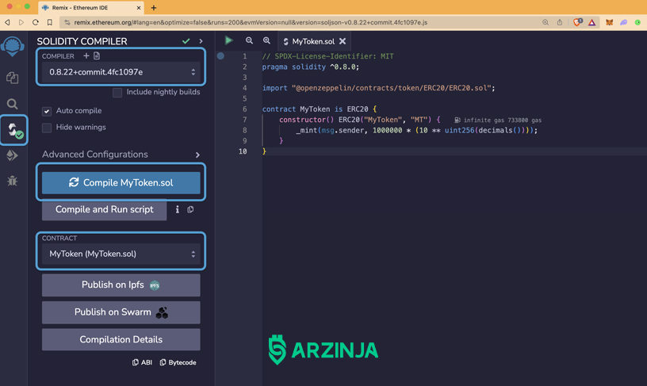Open the Debugger bug sidebar icon
This screenshot has width=647, height=386.
[13, 181]
